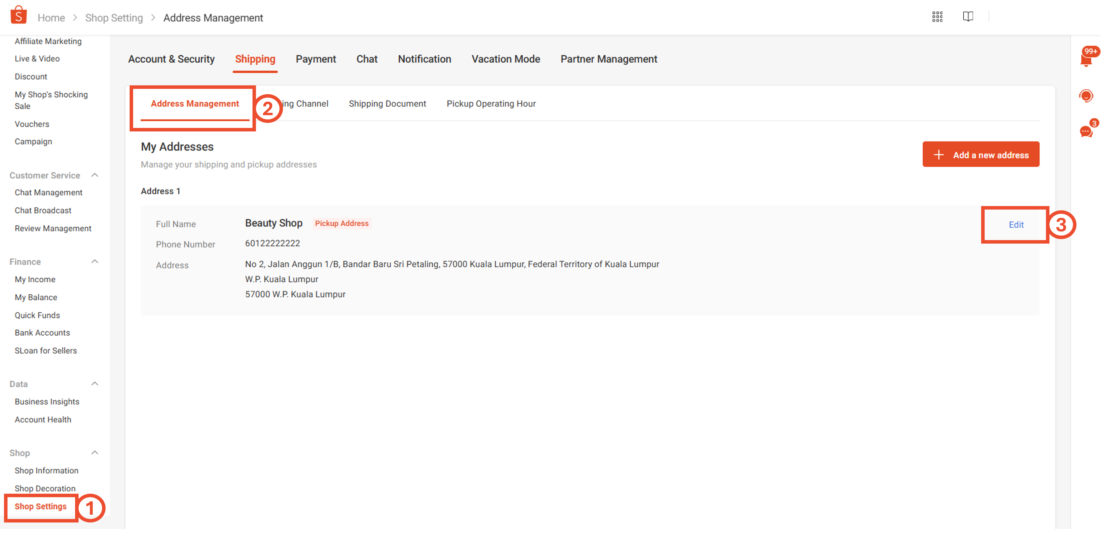
Task: Click Shop Setting in the breadcrumb
Action: [x=114, y=18]
